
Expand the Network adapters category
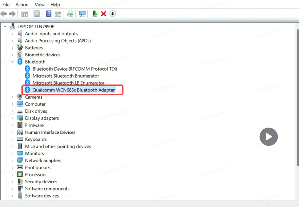click(13, 161)
